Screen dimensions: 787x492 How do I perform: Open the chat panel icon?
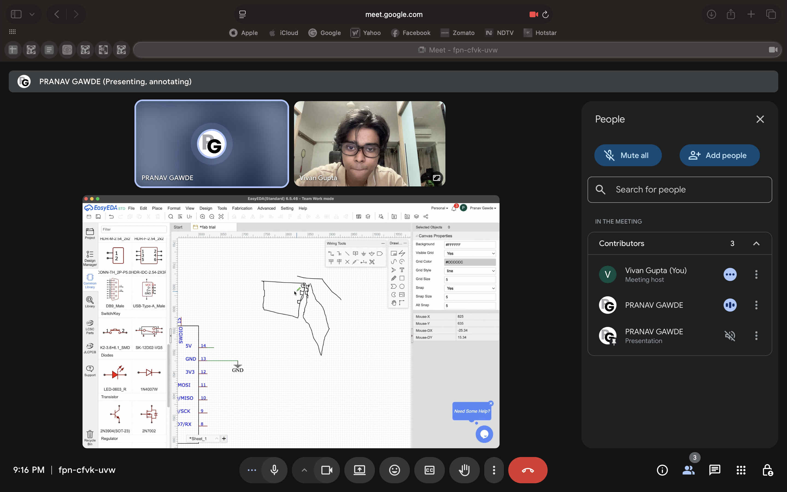(715, 470)
